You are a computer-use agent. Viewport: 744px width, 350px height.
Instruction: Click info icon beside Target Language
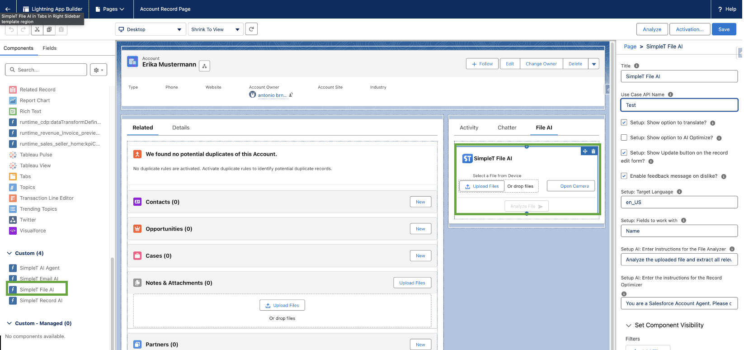pyautogui.click(x=679, y=192)
